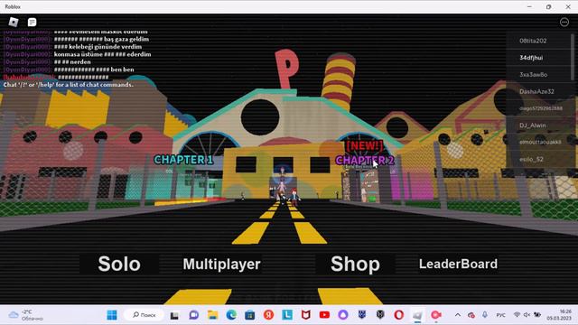The width and height of the screenshot is (578, 325).
Task: Toggle the chat window icon
Action: 33,22
